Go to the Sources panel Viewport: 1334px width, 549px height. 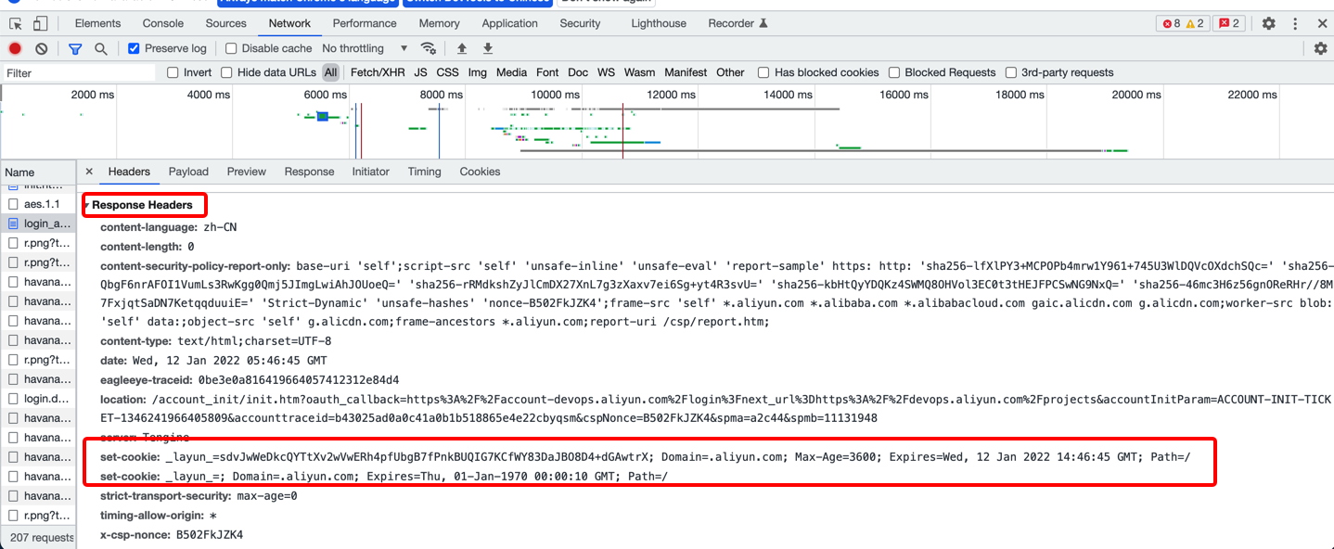point(226,23)
